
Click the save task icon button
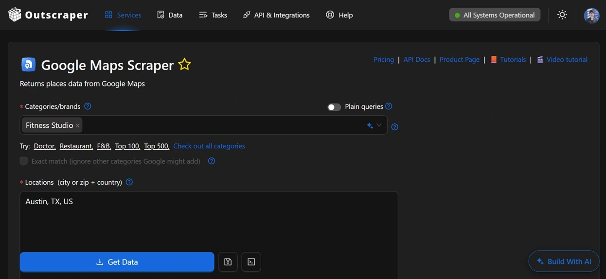pyautogui.click(x=228, y=262)
